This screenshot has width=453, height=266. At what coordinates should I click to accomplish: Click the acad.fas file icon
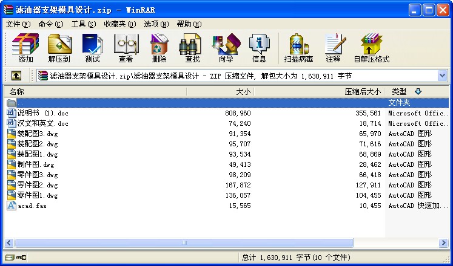pos(12,206)
